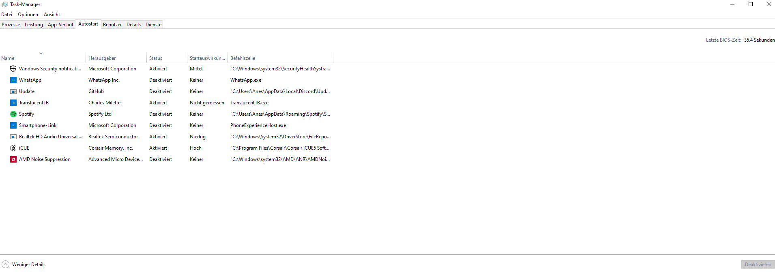The width and height of the screenshot is (775, 273).
Task: Collapse view using Weniger Details arrow icon
Action: (5, 265)
